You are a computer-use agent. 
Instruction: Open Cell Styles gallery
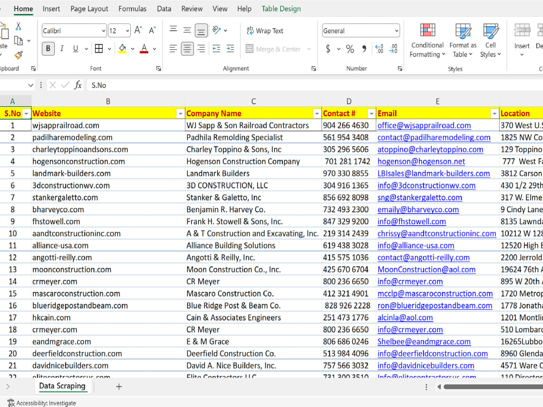click(x=490, y=40)
